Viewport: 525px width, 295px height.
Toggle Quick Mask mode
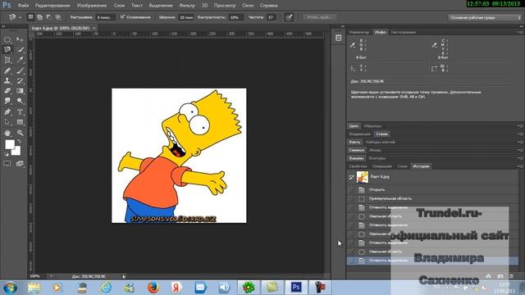click(7, 164)
